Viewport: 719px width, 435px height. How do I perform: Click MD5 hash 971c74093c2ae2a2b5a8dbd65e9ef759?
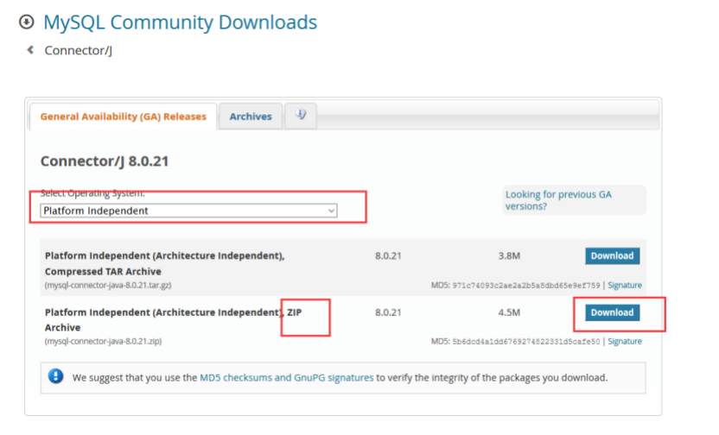pos(526,286)
